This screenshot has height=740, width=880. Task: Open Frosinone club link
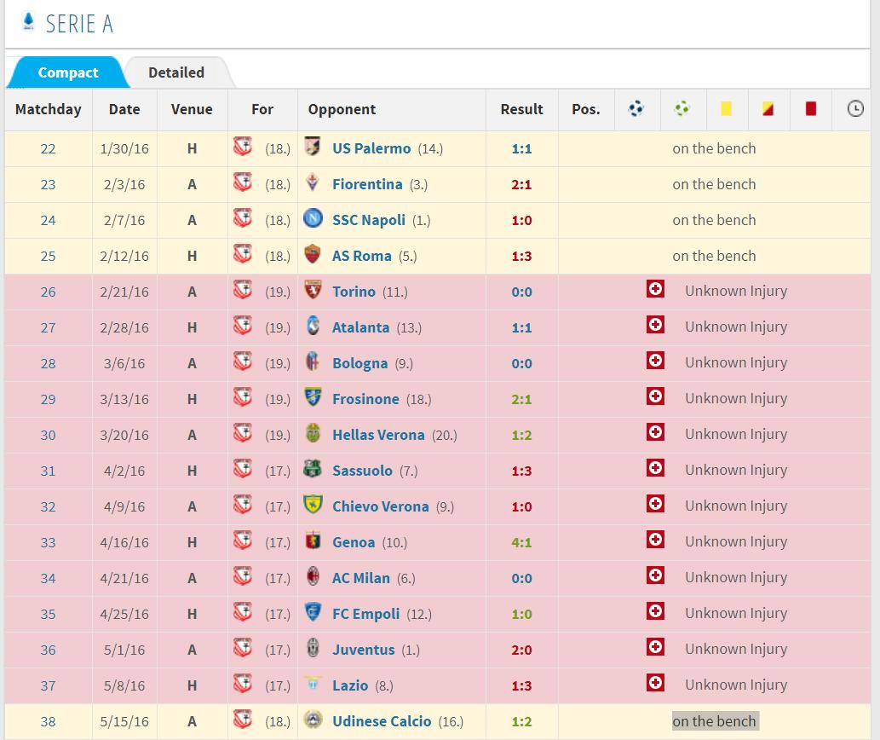tap(366, 399)
